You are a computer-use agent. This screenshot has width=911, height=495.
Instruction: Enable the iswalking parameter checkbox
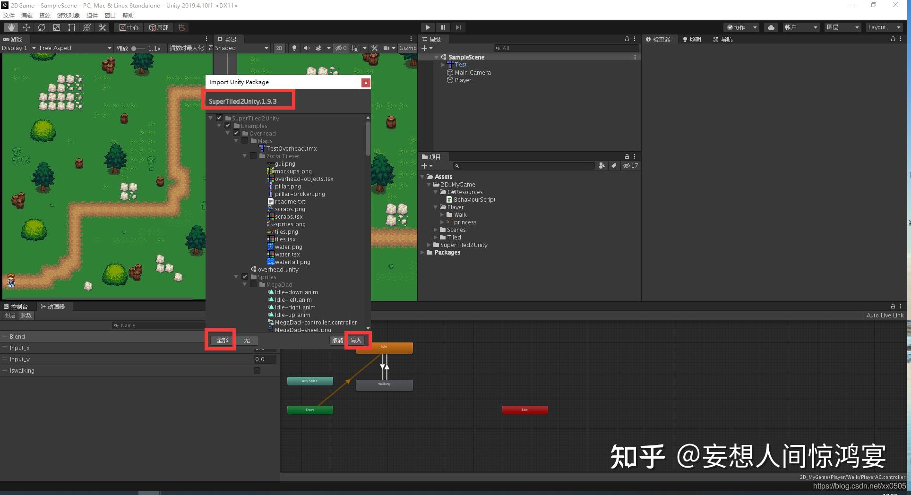pyautogui.click(x=257, y=370)
